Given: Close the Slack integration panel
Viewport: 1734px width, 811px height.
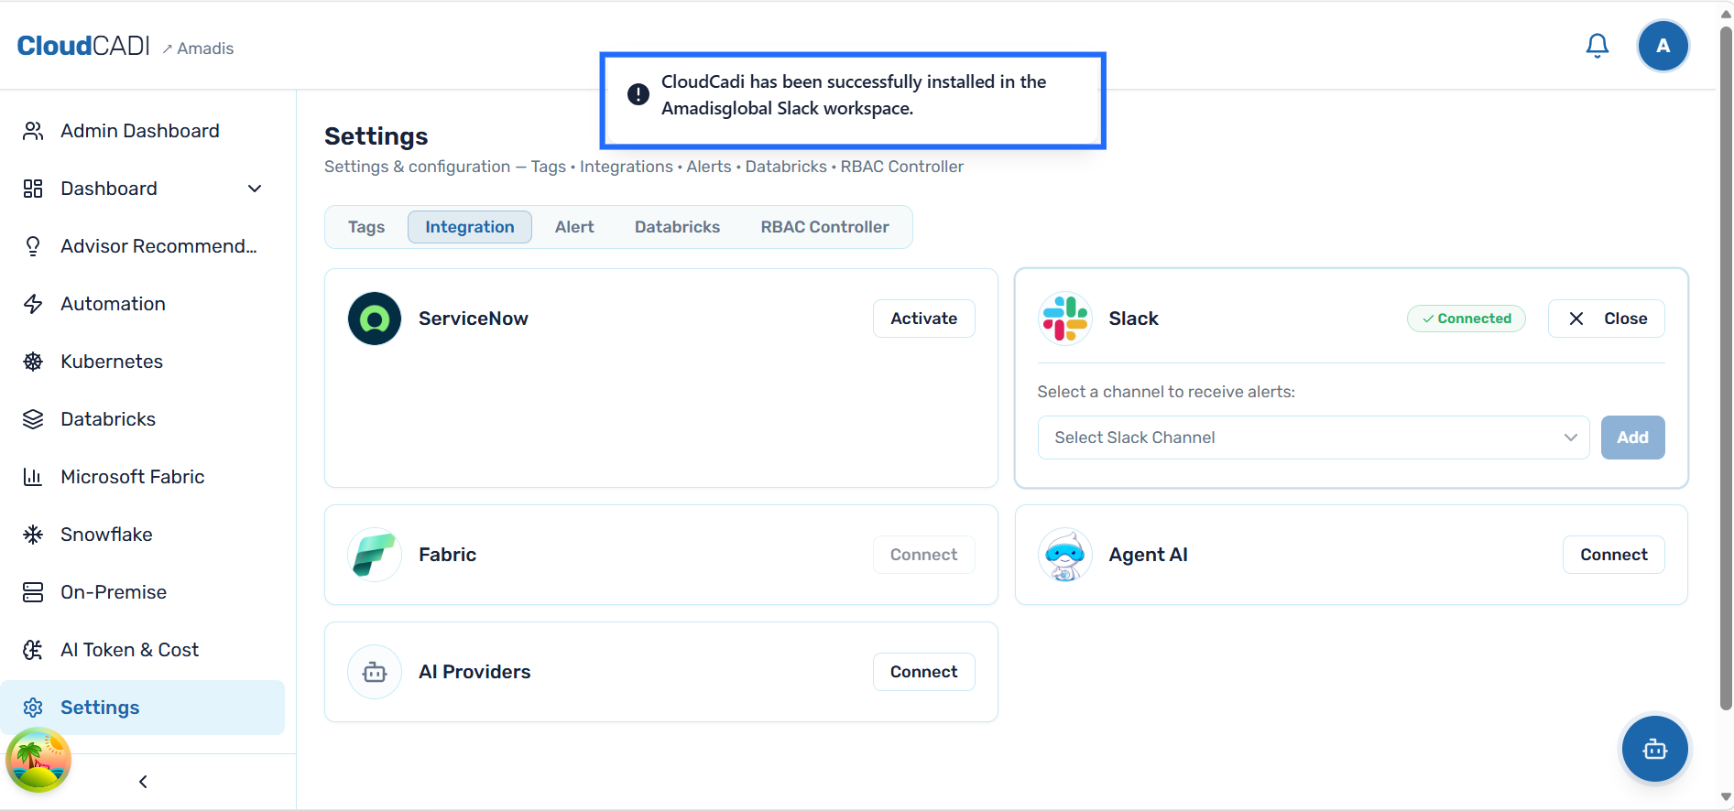Looking at the screenshot, I should pyautogui.click(x=1606, y=319).
